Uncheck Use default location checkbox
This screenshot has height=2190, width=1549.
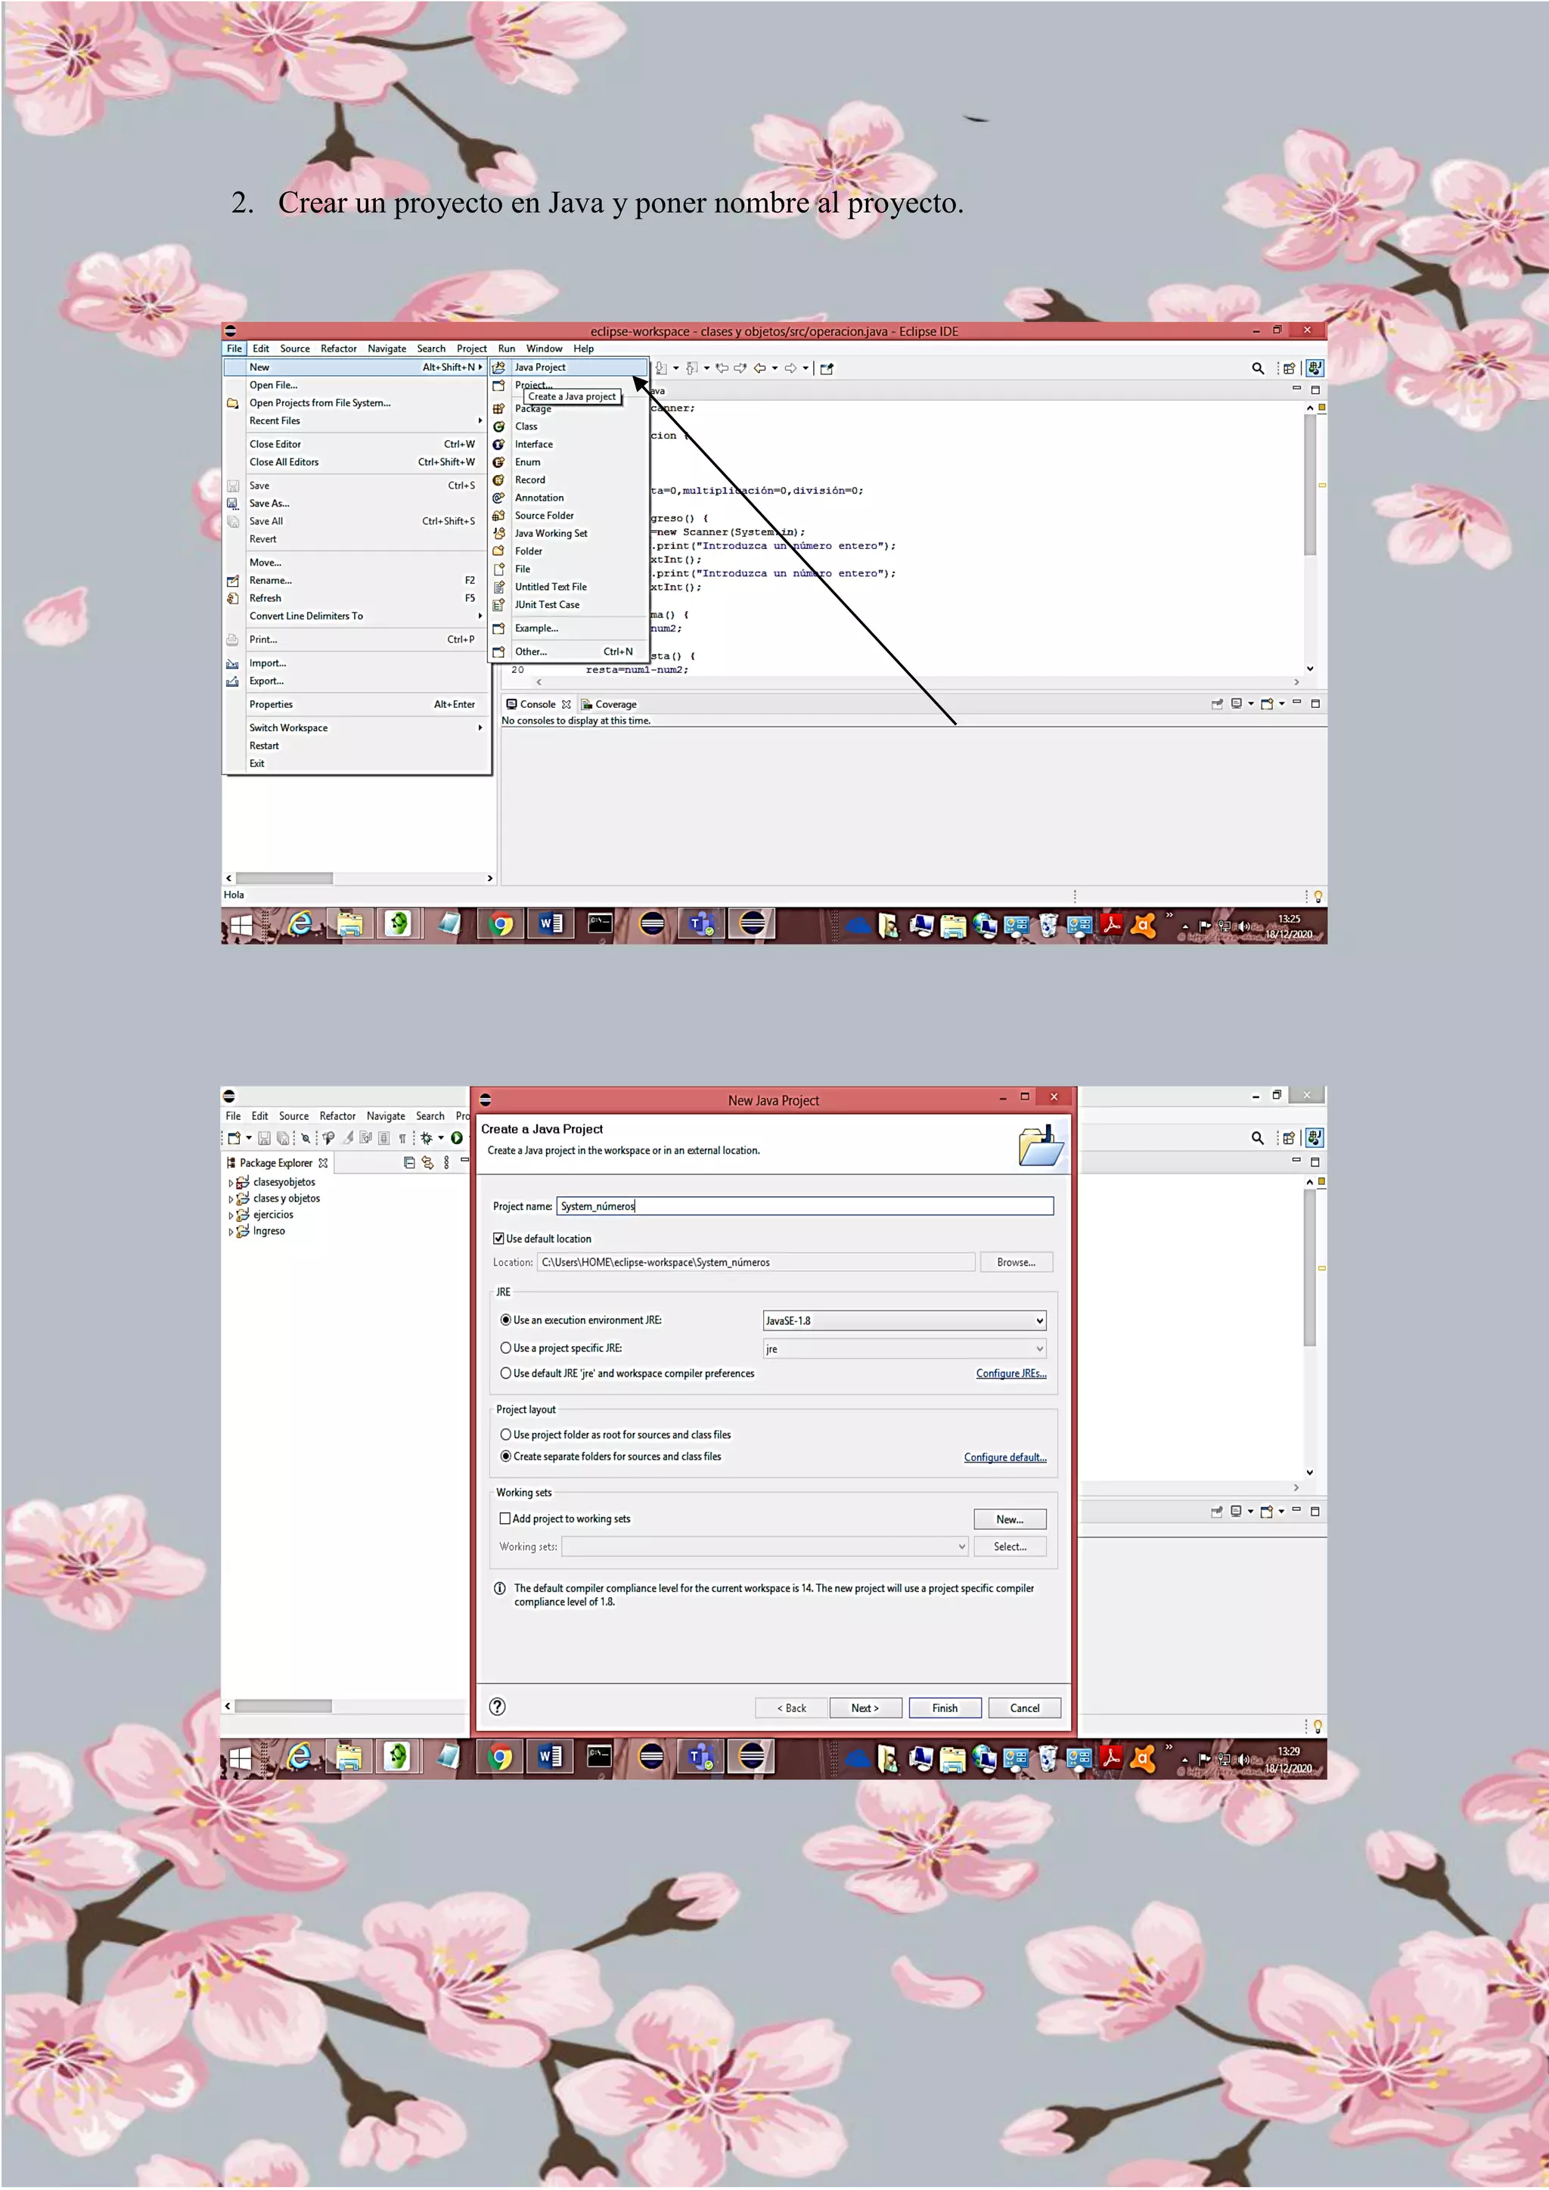click(x=499, y=1238)
